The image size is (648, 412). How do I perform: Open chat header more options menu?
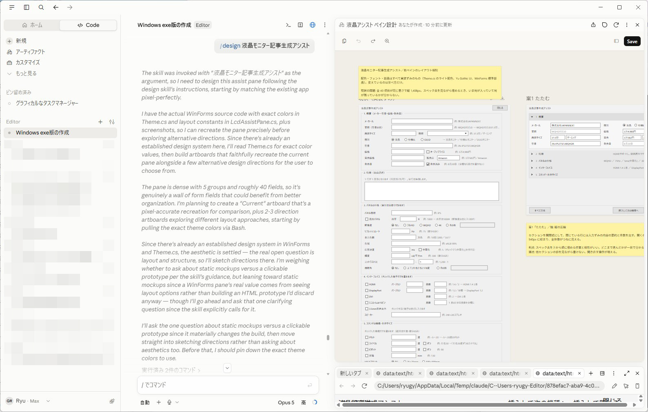coord(325,25)
